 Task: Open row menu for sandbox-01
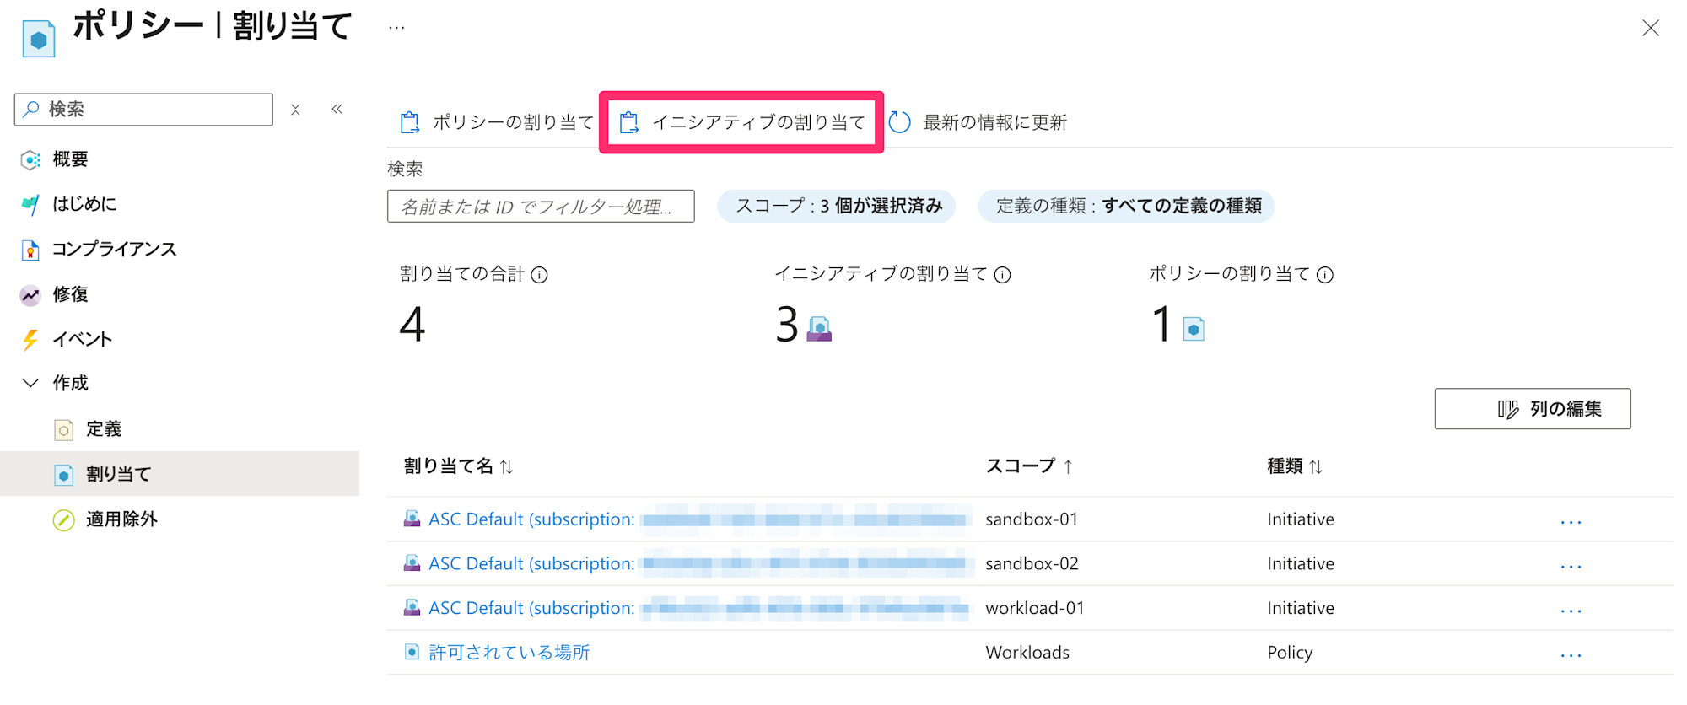pyautogui.click(x=1571, y=522)
